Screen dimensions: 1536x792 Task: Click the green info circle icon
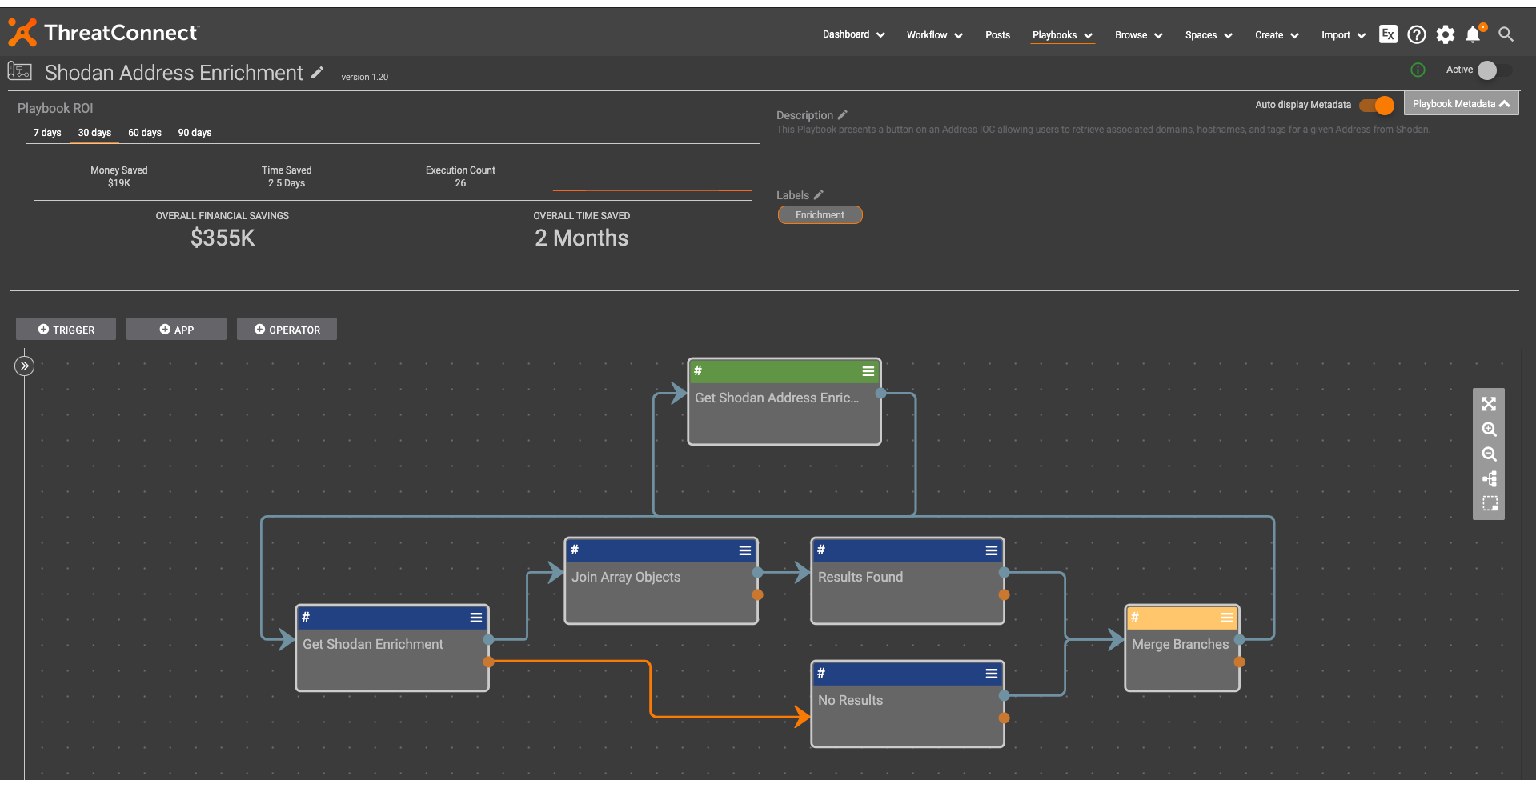(x=1418, y=70)
